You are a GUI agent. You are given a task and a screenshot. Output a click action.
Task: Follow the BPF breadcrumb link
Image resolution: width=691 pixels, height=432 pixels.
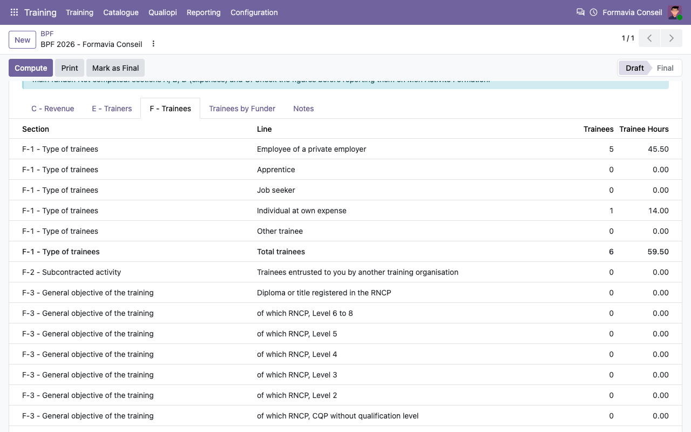pos(47,33)
